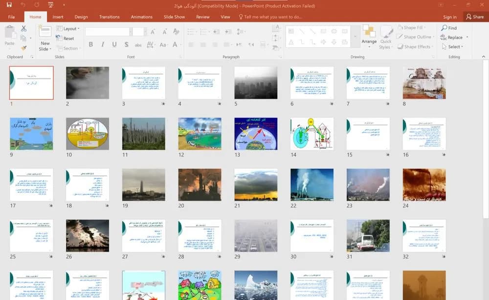489x300 pixels.
Task: Switch to the Transitions tab
Action: point(109,17)
